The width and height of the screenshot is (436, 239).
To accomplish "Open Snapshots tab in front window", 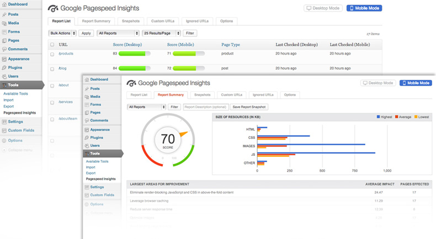I will (x=202, y=95).
